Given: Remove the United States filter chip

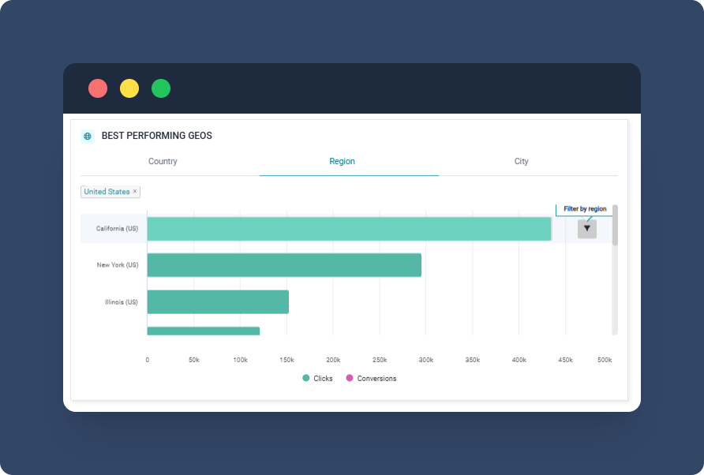Looking at the screenshot, I should click(135, 192).
